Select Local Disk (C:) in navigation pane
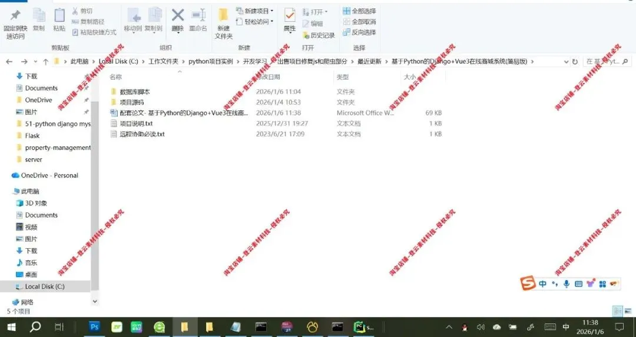Image resolution: width=636 pixels, height=337 pixels. point(45,286)
